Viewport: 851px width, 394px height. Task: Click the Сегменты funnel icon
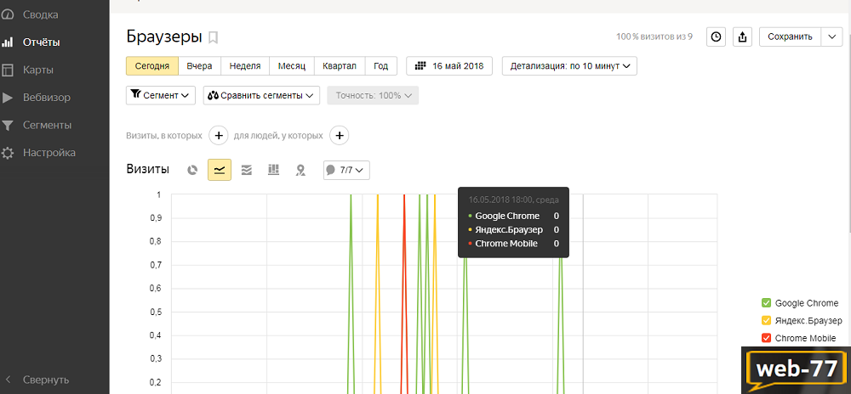(x=7, y=126)
